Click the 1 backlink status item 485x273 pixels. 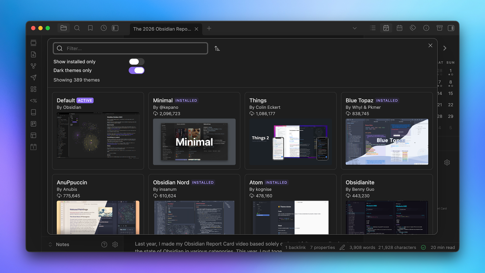point(295,248)
